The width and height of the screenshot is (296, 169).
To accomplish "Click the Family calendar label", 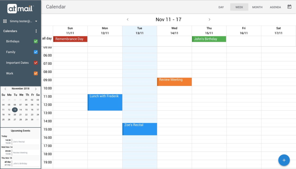I will click(10, 52).
